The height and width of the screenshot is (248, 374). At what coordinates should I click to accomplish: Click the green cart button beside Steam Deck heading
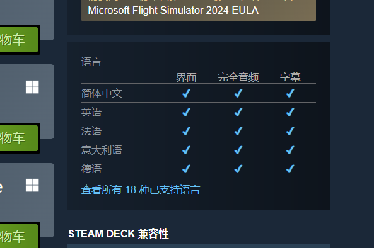pyautogui.click(x=19, y=236)
